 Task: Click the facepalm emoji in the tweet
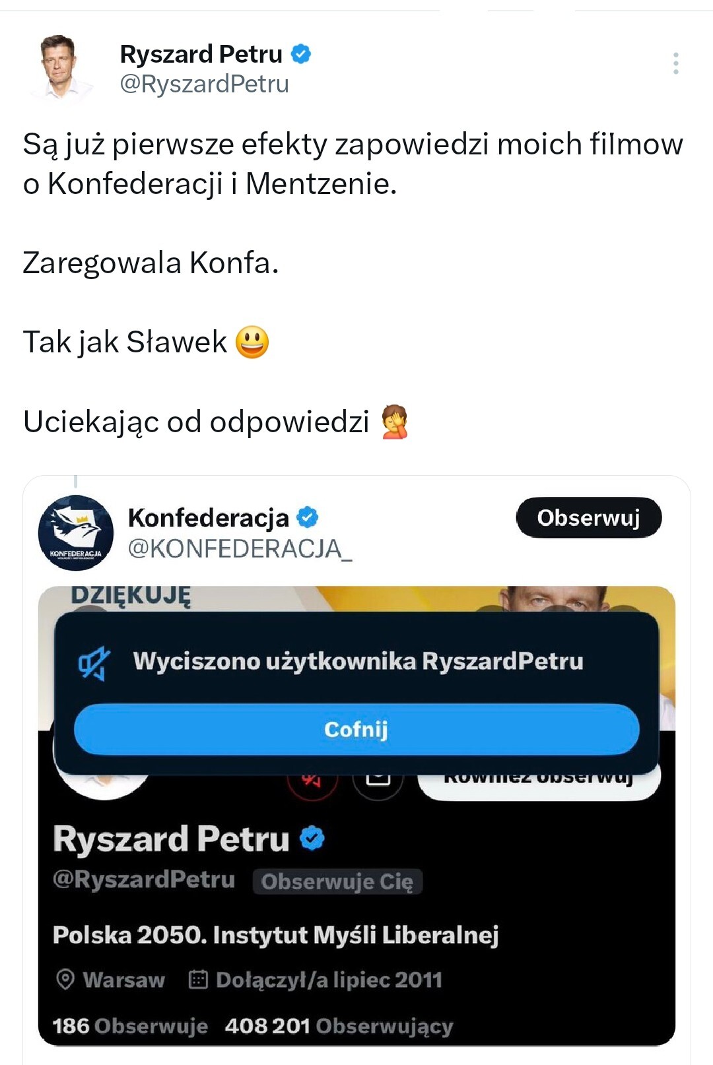[395, 422]
